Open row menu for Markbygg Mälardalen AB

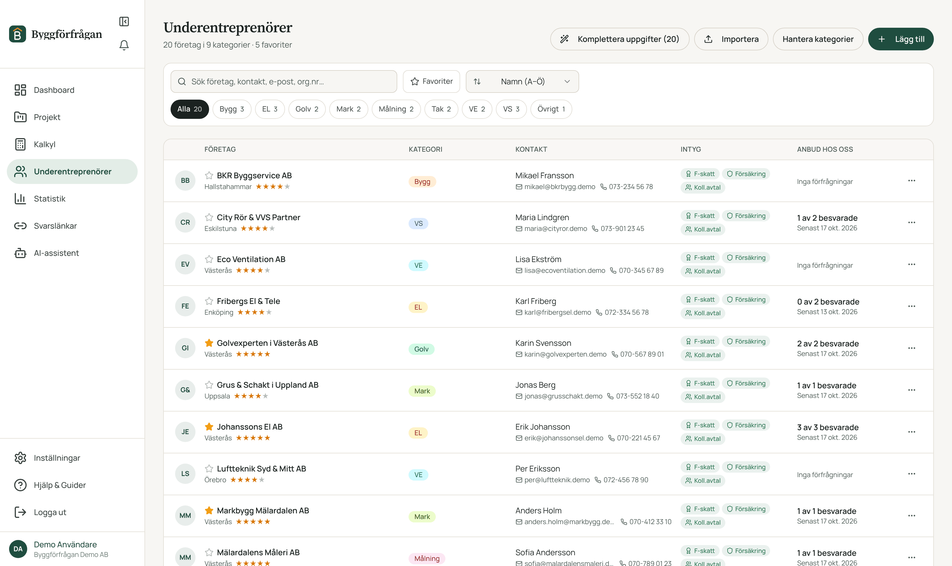tap(911, 516)
